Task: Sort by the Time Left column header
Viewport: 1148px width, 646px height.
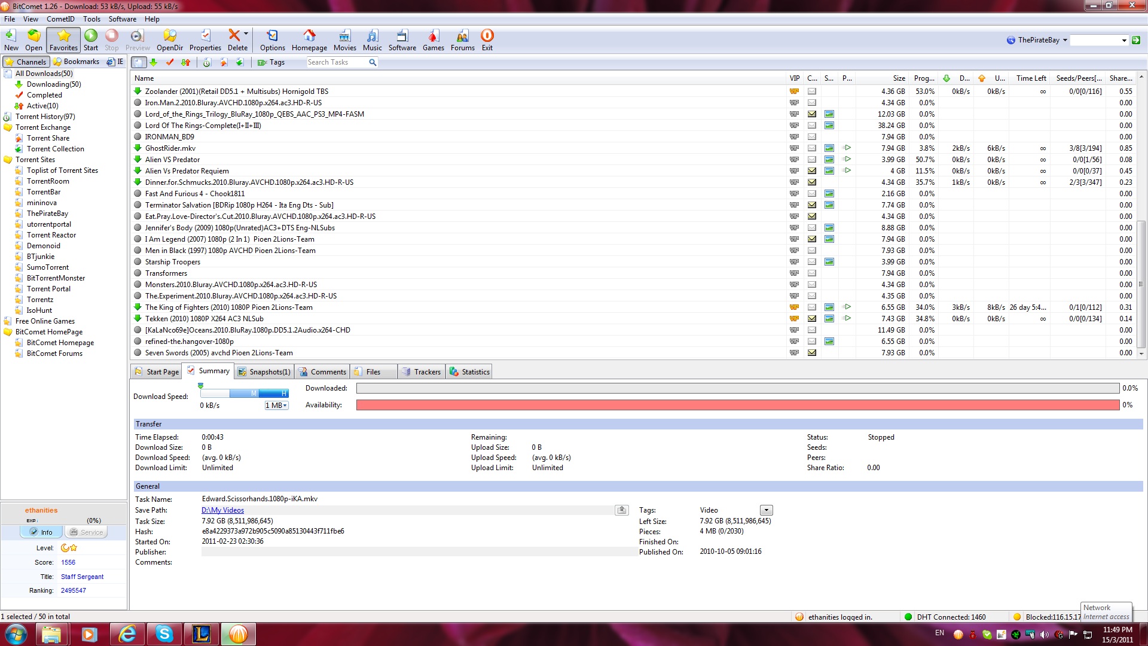Action: pyautogui.click(x=1030, y=78)
